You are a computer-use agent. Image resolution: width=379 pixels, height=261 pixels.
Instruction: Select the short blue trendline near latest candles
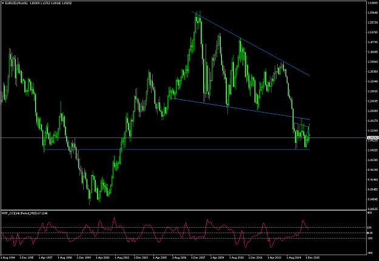pyautogui.click(x=301, y=125)
